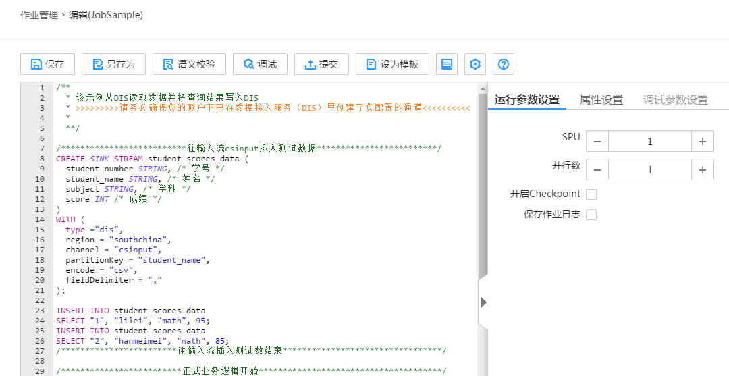Screen dimensions: 729x376
Task: Run 语义校验 syntax check
Action: tap(189, 64)
